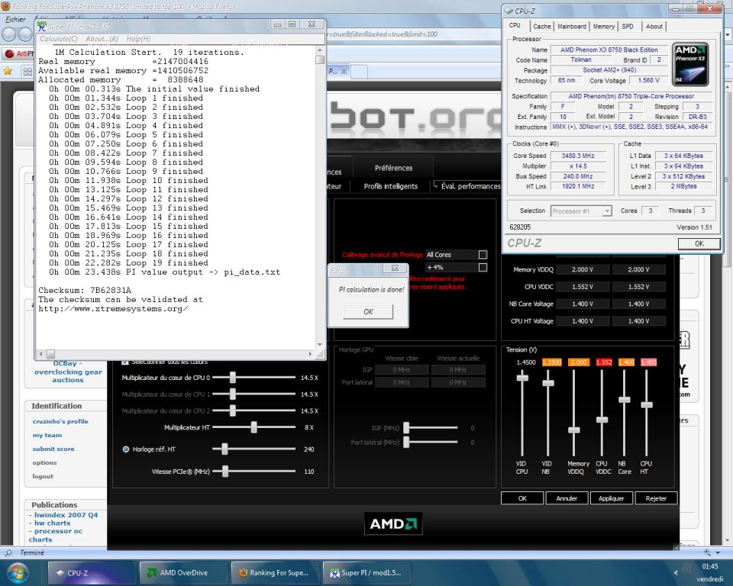Click the CPU-Z title bar icon
The image size is (733, 586).
(x=509, y=11)
